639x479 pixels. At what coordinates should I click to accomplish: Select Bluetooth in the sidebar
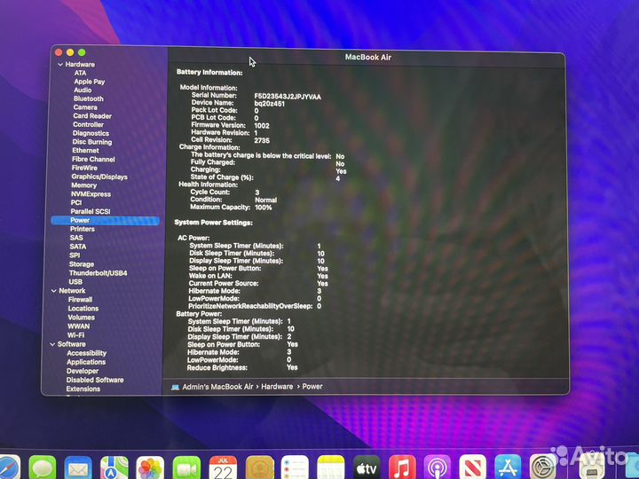pyautogui.click(x=89, y=98)
